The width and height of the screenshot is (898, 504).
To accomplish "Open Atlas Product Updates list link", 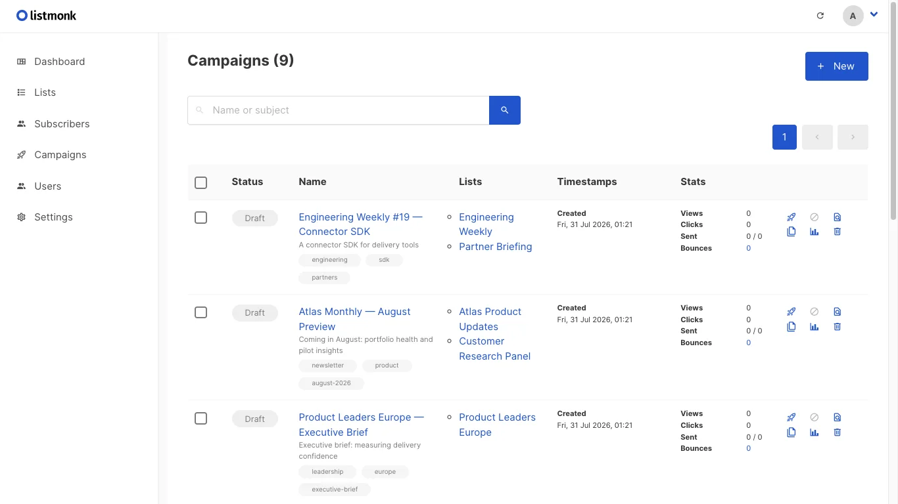I will 490,319.
